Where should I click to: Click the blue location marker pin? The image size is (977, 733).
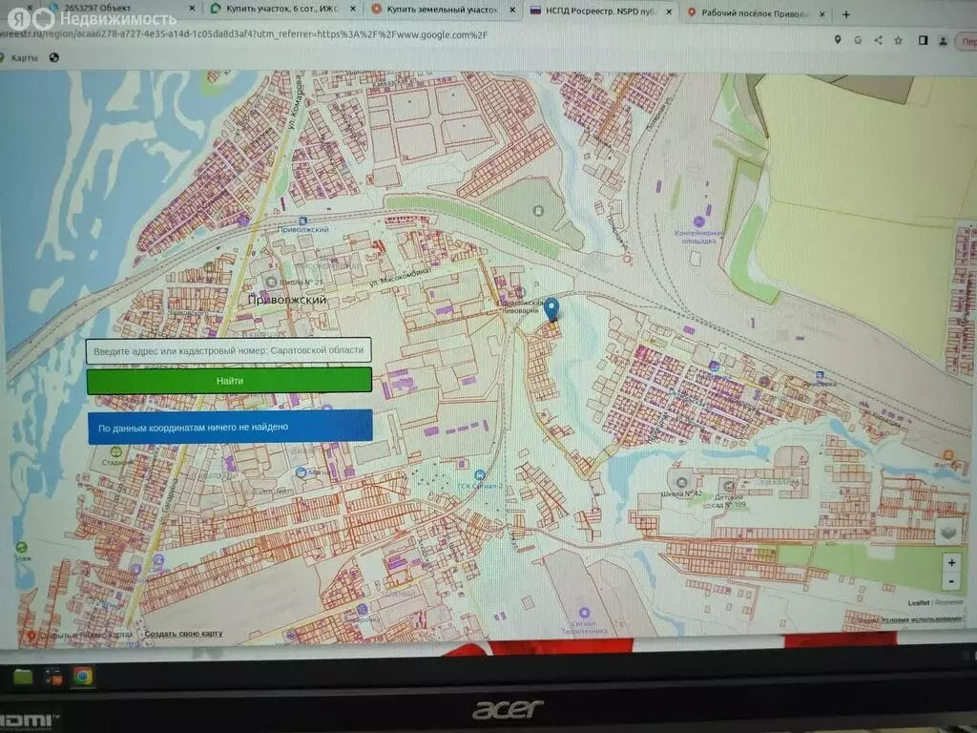pos(551,309)
